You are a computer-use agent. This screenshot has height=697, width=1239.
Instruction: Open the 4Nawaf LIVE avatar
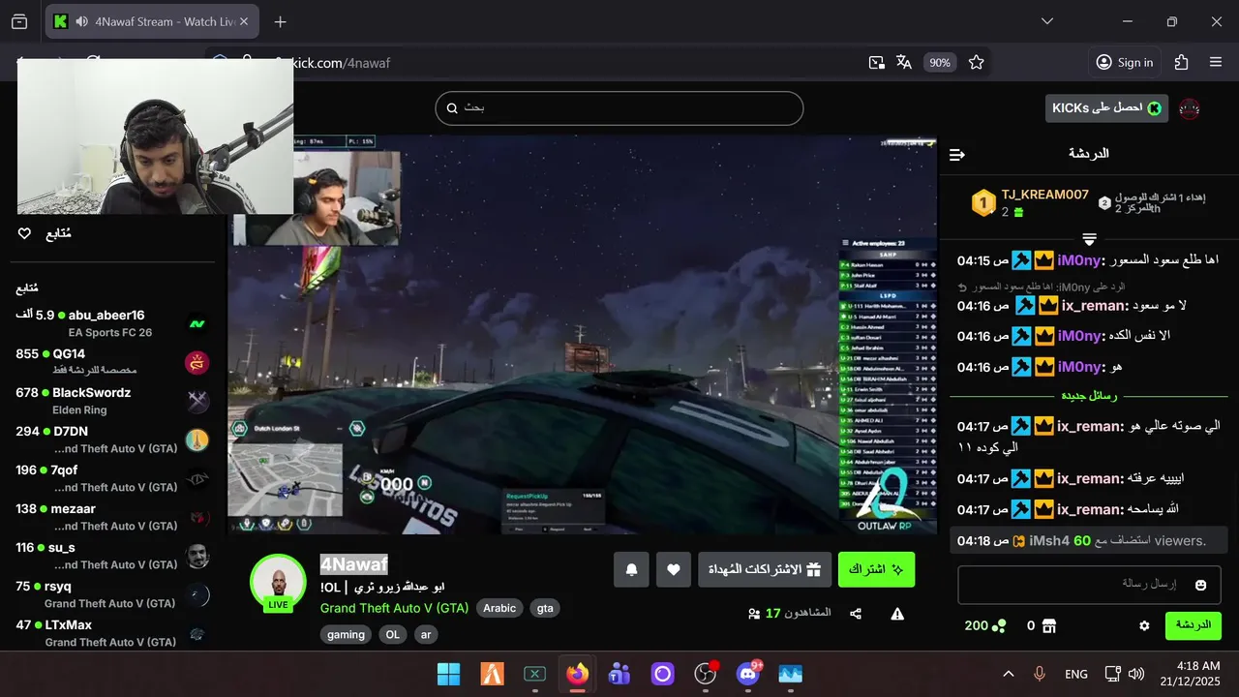(x=278, y=583)
